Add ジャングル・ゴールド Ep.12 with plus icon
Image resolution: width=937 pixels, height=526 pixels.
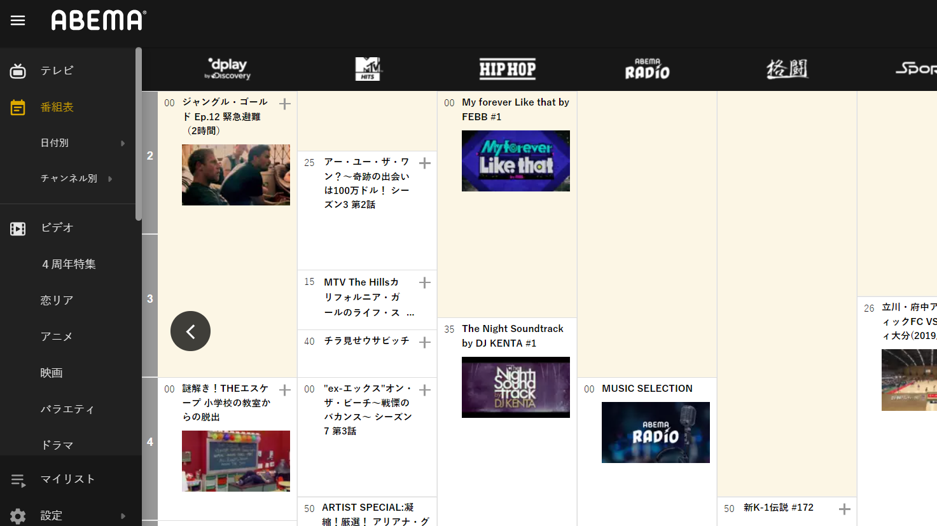(x=285, y=104)
